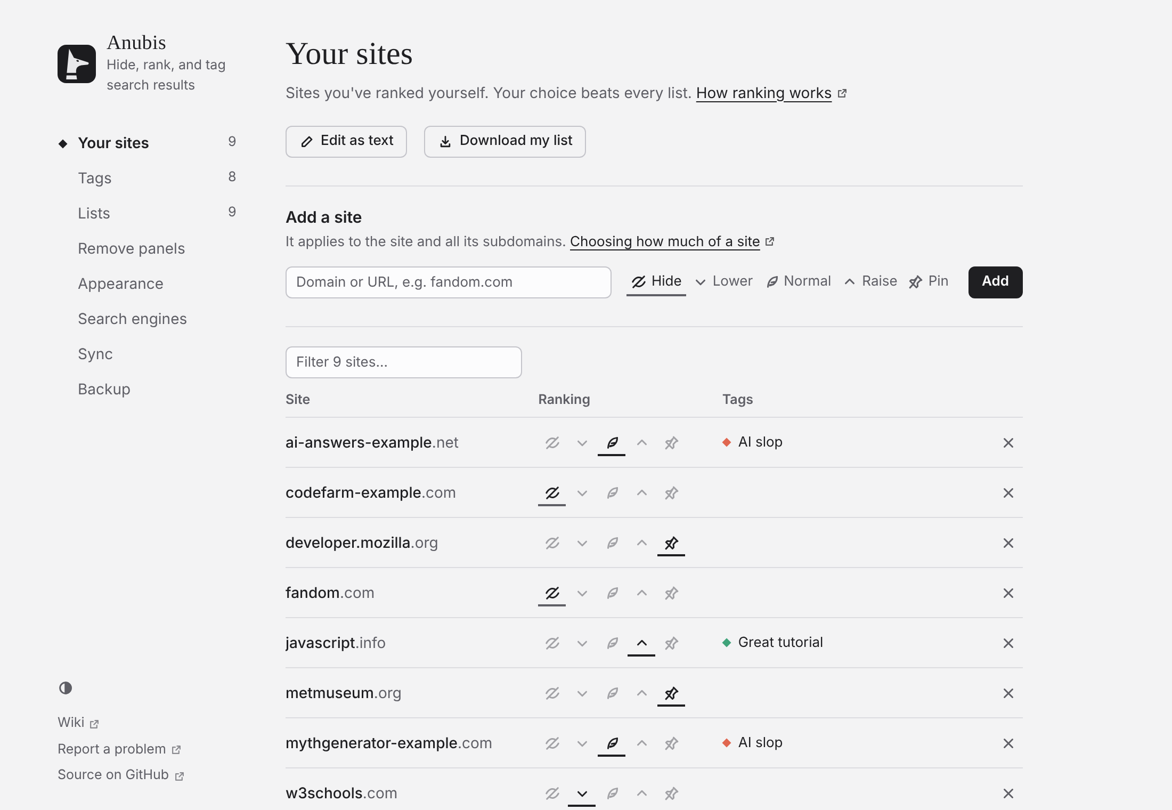
Task: Raise codefarm-example.com ranking
Action: 641,493
